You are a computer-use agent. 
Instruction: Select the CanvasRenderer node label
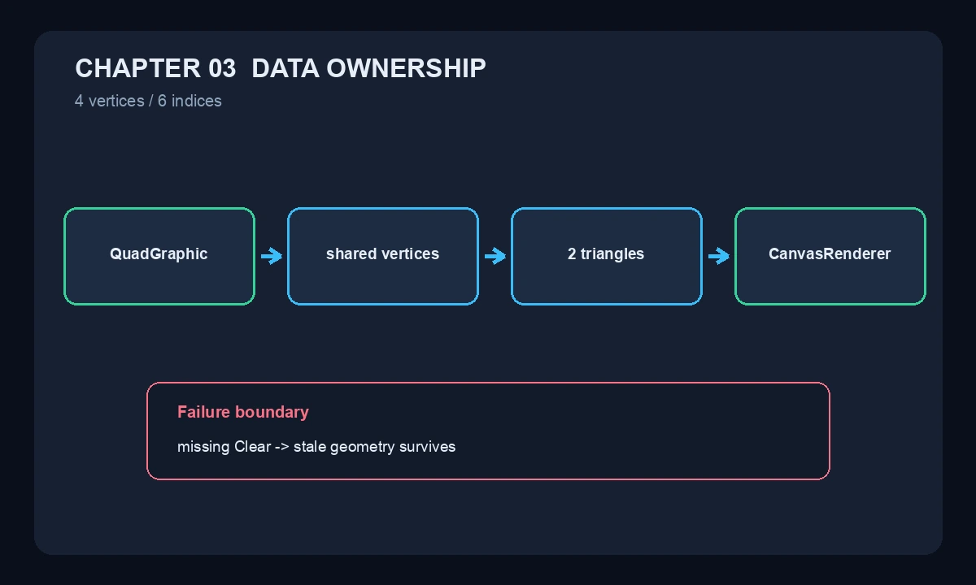(x=830, y=254)
